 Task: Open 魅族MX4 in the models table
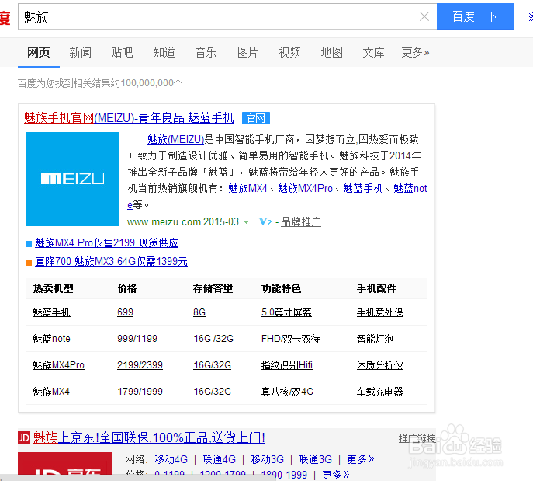[x=51, y=392]
